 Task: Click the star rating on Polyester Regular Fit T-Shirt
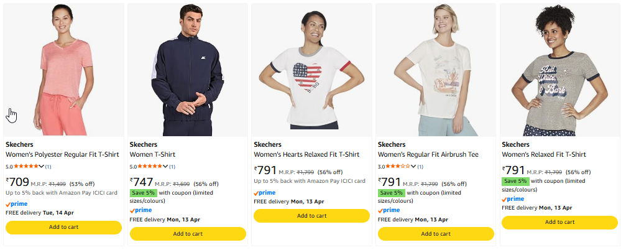pyautogui.click(x=25, y=167)
